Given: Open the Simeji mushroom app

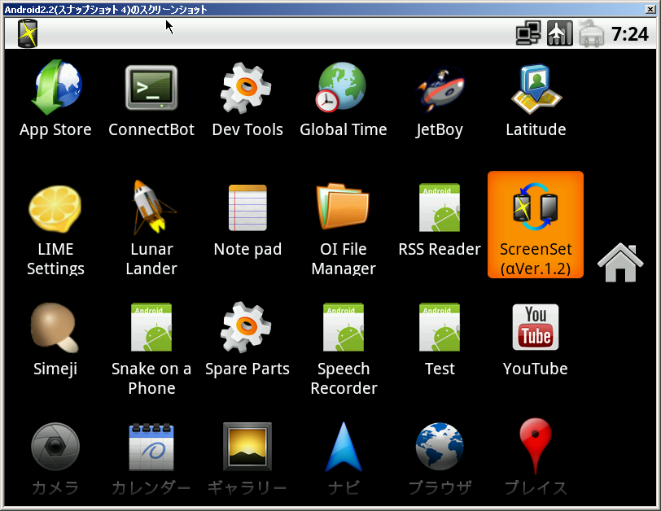Looking at the screenshot, I should point(55,339).
